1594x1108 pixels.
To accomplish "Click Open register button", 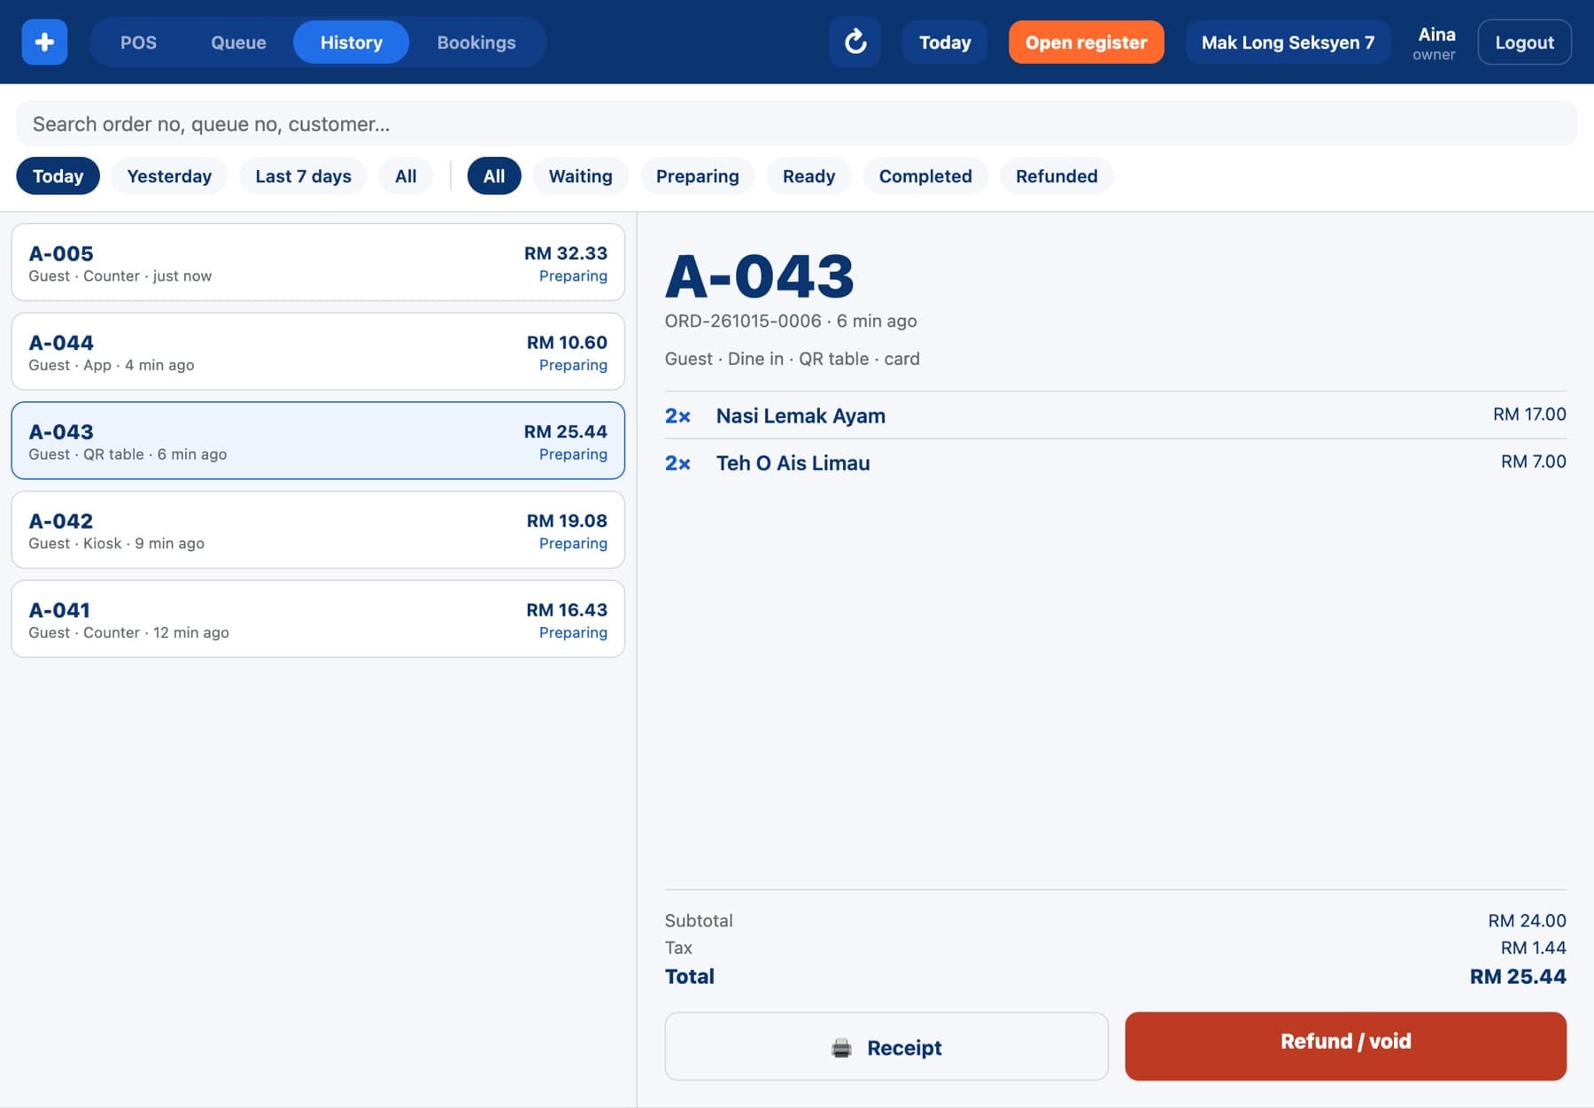I will (x=1086, y=42).
